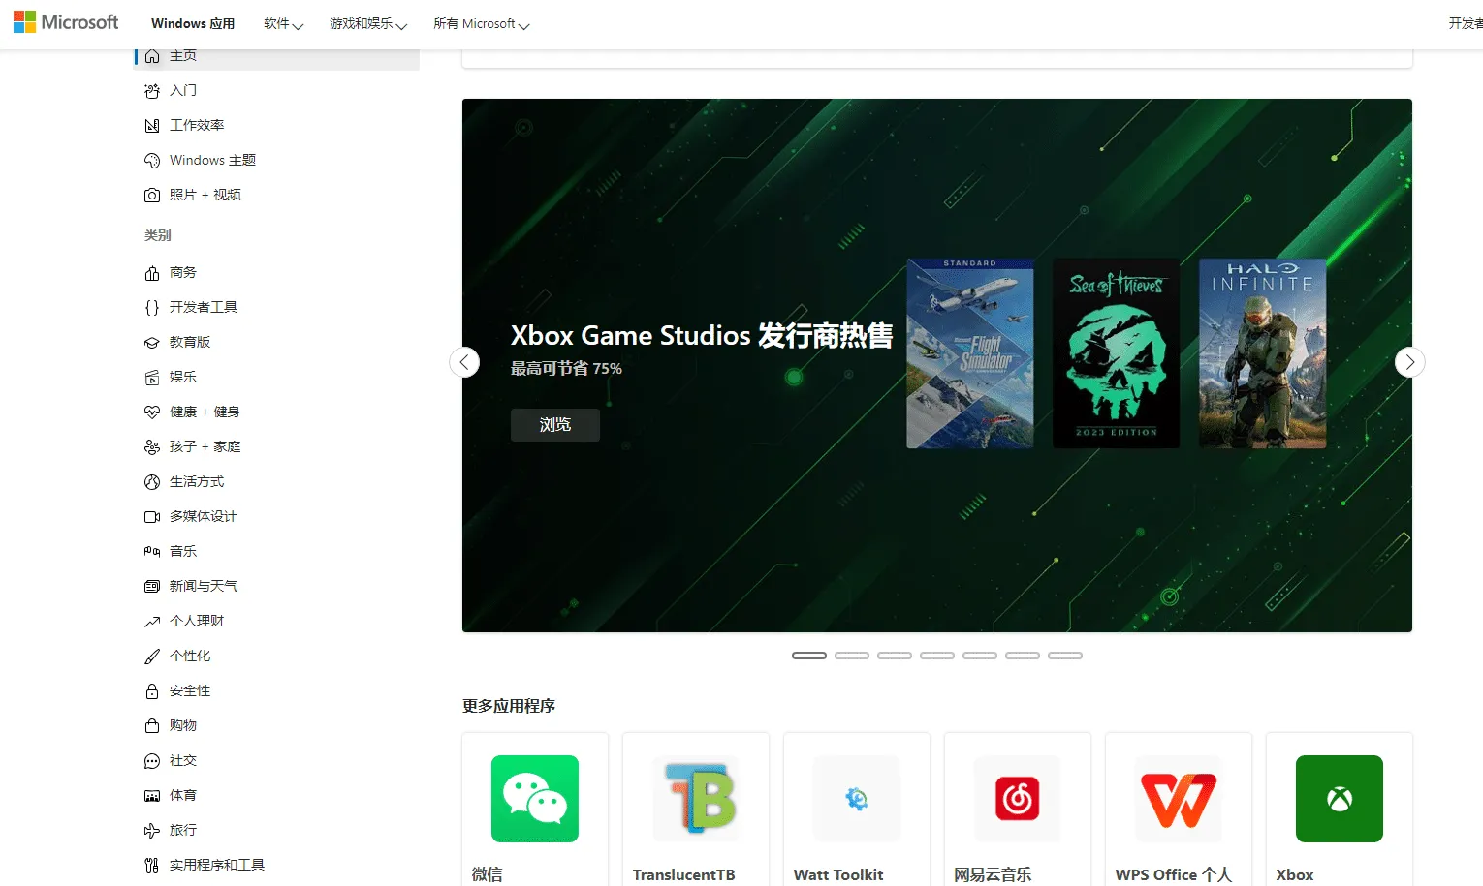1483x886 pixels.
Task: Click the 娱乐 category icon
Action: (x=152, y=378)
